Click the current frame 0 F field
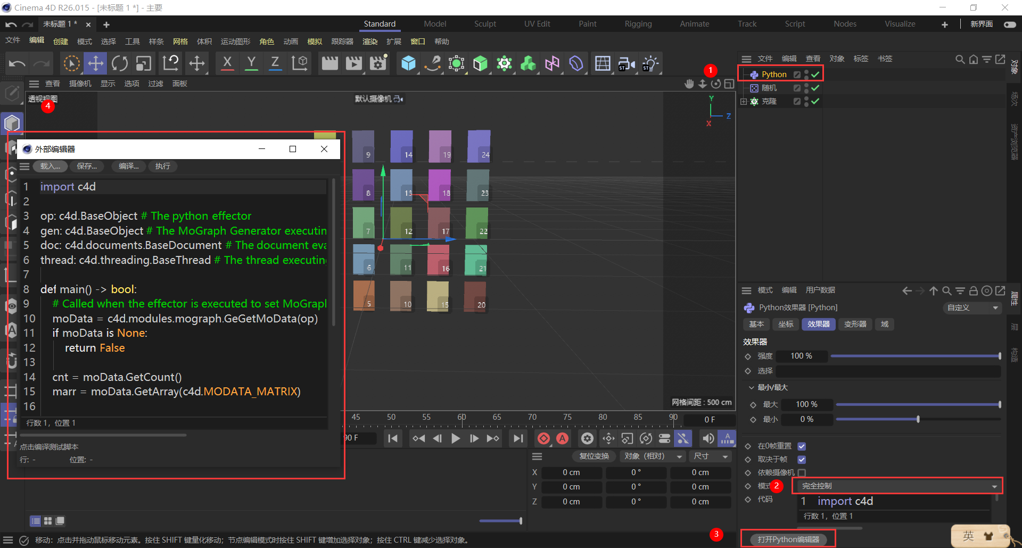Screen dimensions: 1022x548 [x=710, y=419]
